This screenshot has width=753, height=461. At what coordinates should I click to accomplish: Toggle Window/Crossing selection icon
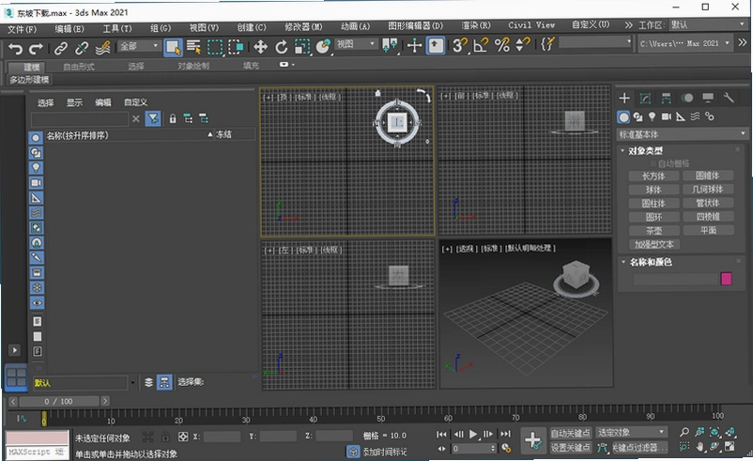click(x=236, y=47)
